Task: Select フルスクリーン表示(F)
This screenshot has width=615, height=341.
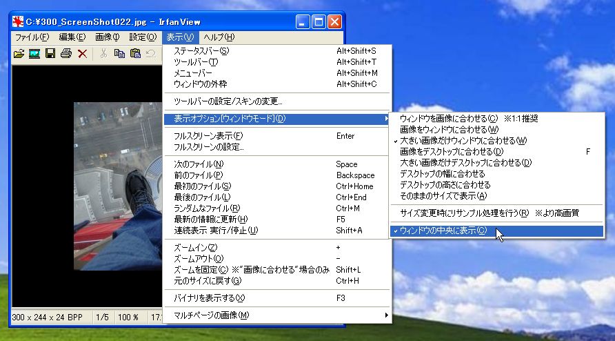Action: point(277,136)
